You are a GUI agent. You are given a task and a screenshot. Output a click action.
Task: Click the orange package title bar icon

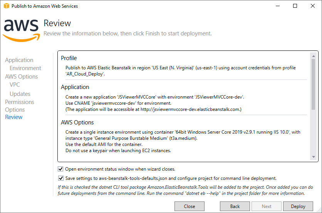pos(7,6)
